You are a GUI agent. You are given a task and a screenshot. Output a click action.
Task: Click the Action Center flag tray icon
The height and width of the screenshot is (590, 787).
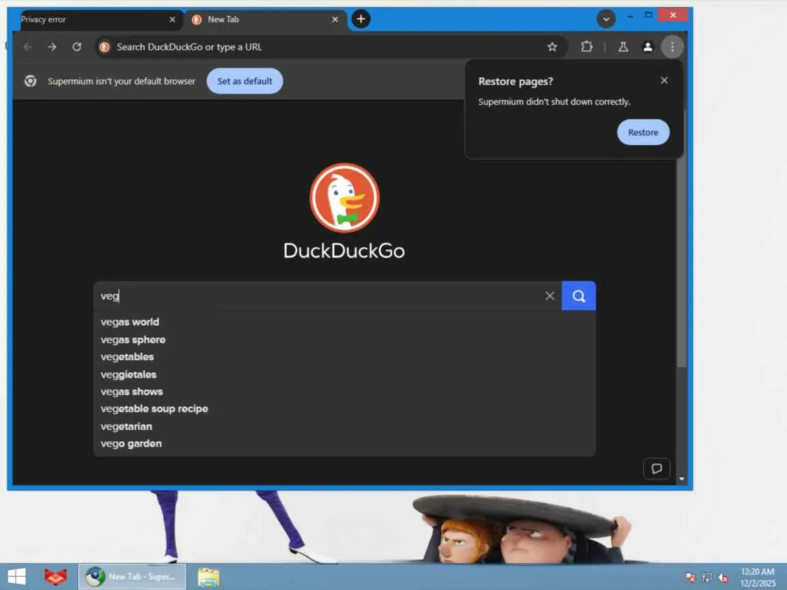tap(690, 578)
